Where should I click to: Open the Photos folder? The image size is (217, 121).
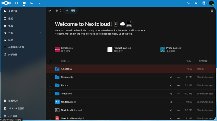[x=65, y=85]
